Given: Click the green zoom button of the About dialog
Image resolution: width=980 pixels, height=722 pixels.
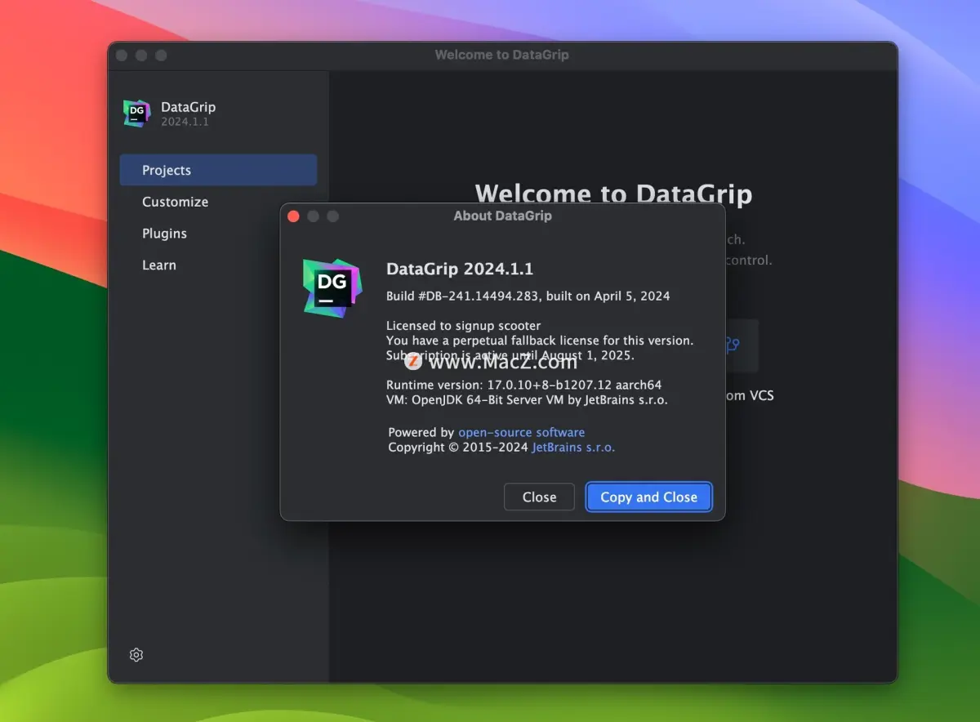Looking at the screenshot, I should [x=333, y=216].
